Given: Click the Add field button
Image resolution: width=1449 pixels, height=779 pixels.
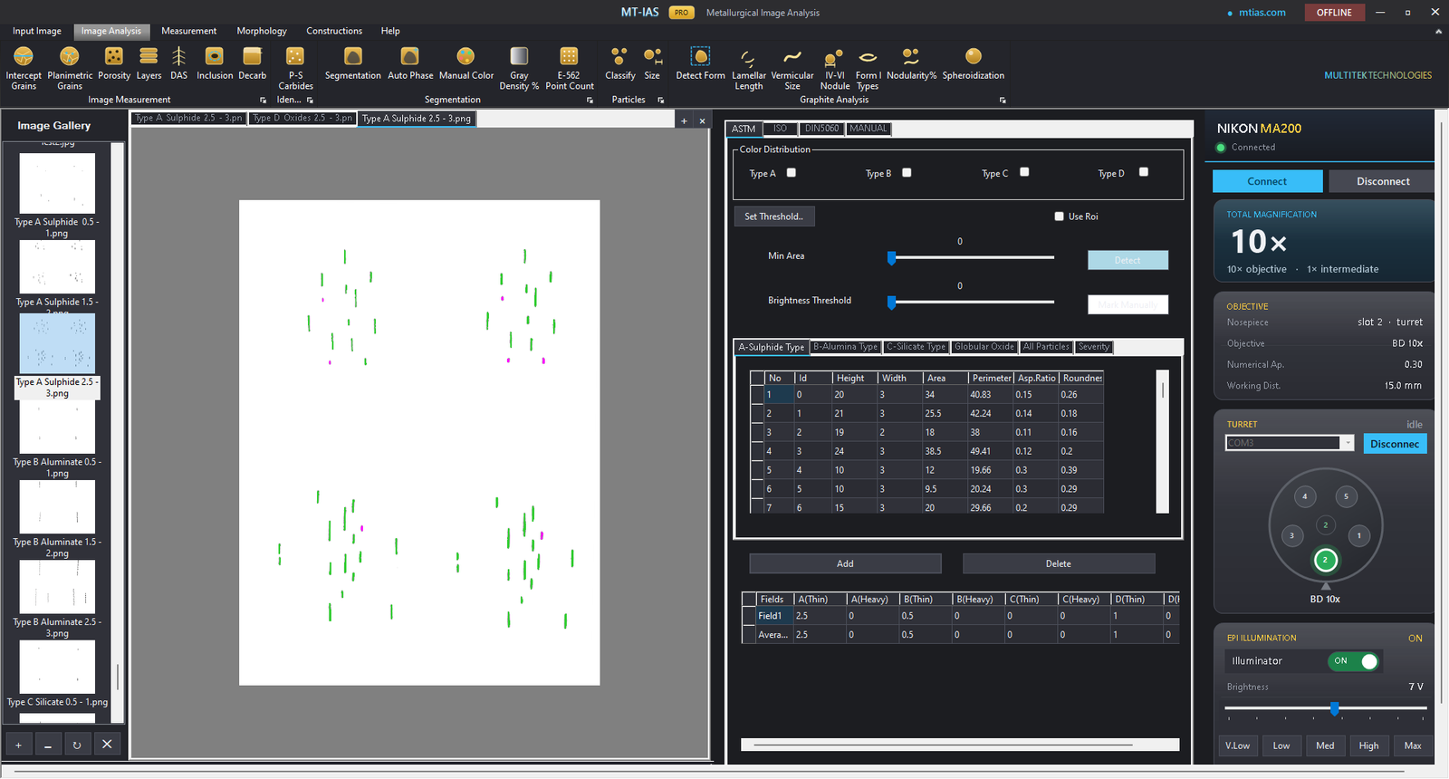Looking at the screenshot, I should click(845, 563).
